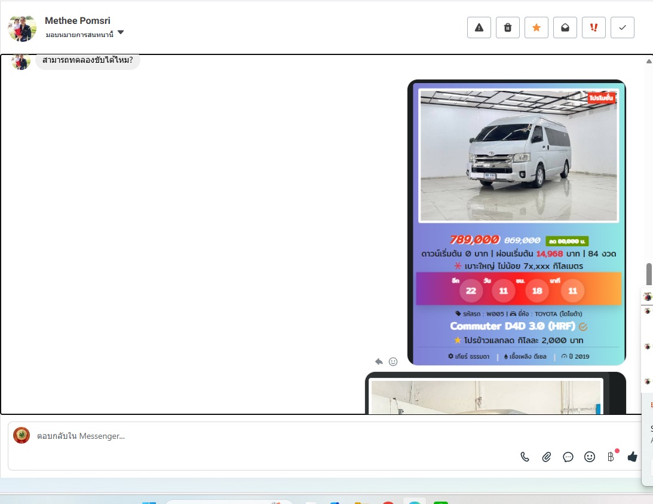This screenshot has height=504, width=653.
Task: Type in the Messenger reply field
Action: click(x=269, y=436)
